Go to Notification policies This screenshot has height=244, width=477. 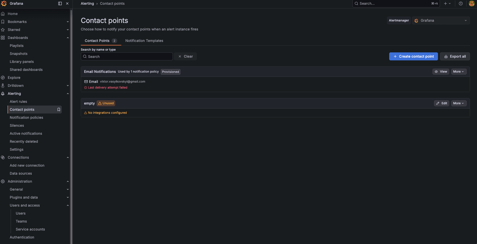26,118
